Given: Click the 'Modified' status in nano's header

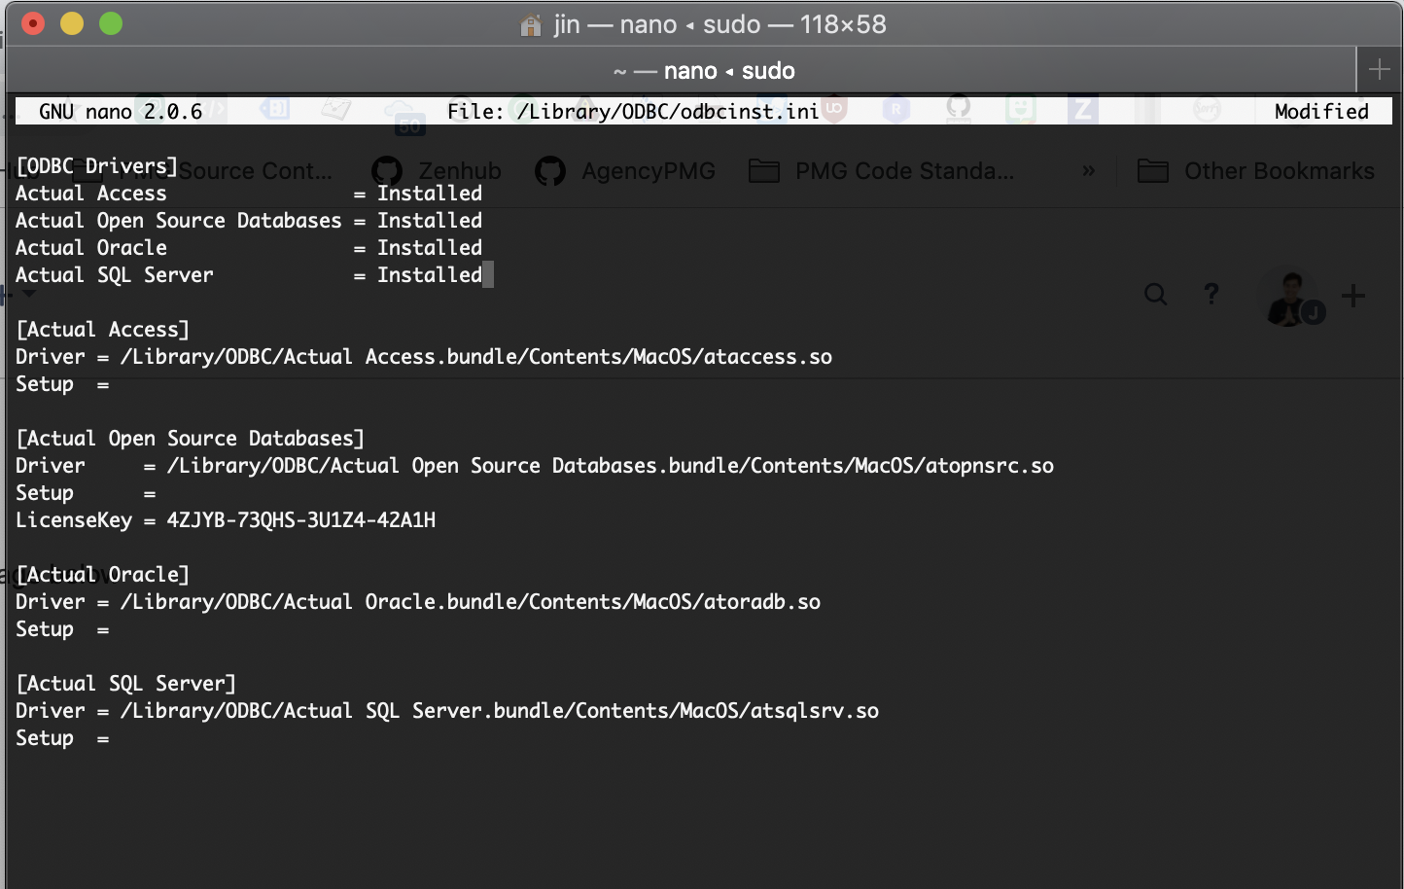Looking at the screenshot, I should coord(1321,112).
